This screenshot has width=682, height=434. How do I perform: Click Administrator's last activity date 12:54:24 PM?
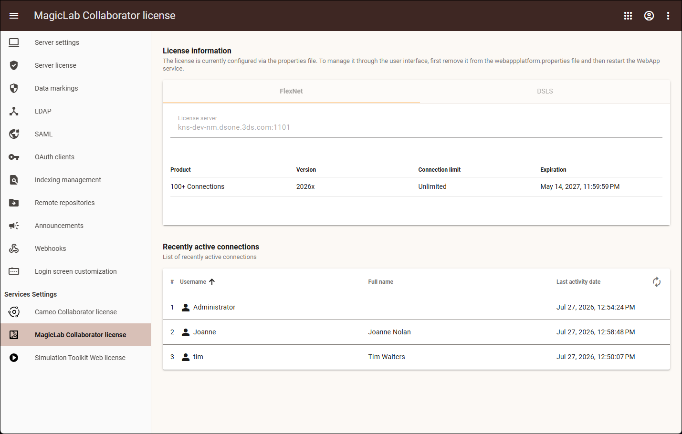point(596,308)
